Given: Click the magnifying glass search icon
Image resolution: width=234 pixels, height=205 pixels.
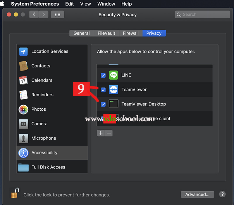Looking at the screenshot, I should [179, 15].
